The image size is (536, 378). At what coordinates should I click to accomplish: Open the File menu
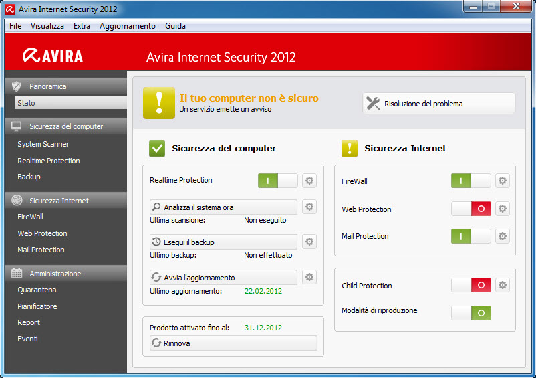tap(15, 26)
